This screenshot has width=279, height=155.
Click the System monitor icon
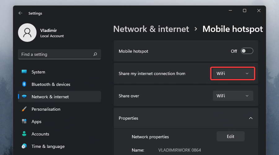click(x=24, y=72)
